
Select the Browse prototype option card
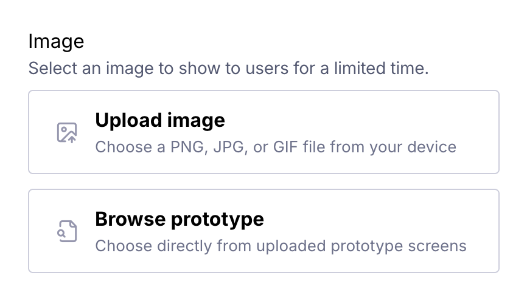[x=263, y=231]
